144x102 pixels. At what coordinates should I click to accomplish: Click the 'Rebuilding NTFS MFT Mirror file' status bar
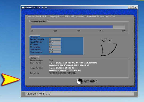(x=79, y=94)
